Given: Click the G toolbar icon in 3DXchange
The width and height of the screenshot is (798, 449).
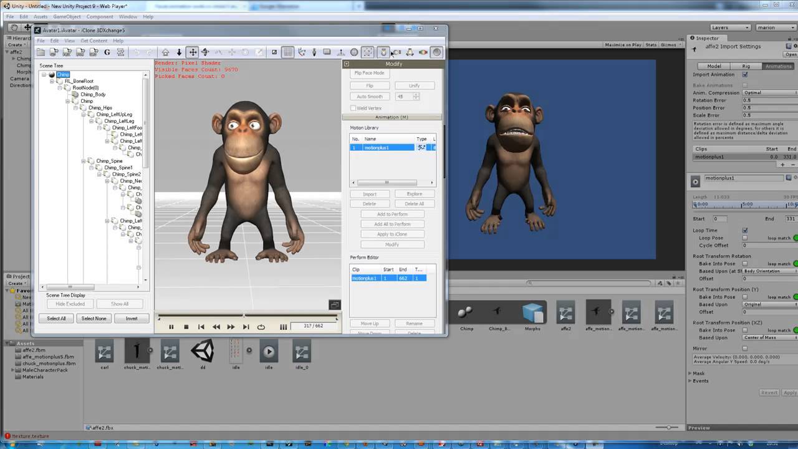Looking at the screenshot, I should tap(107, 52).
